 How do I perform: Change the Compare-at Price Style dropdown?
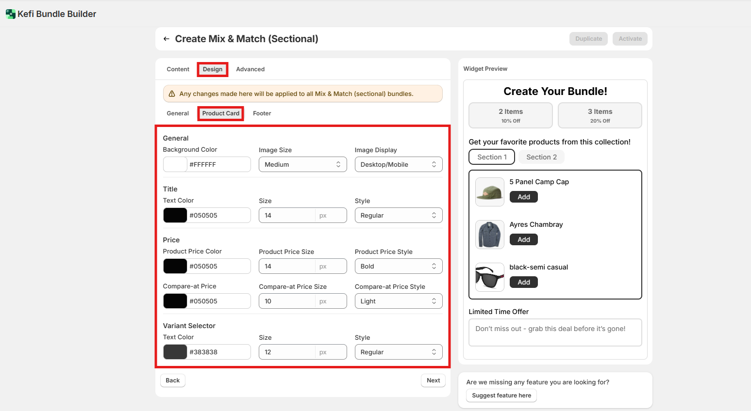[398, 301]
